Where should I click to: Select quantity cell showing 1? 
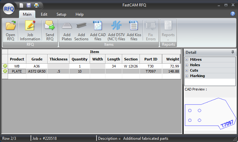tap(79, 66)
